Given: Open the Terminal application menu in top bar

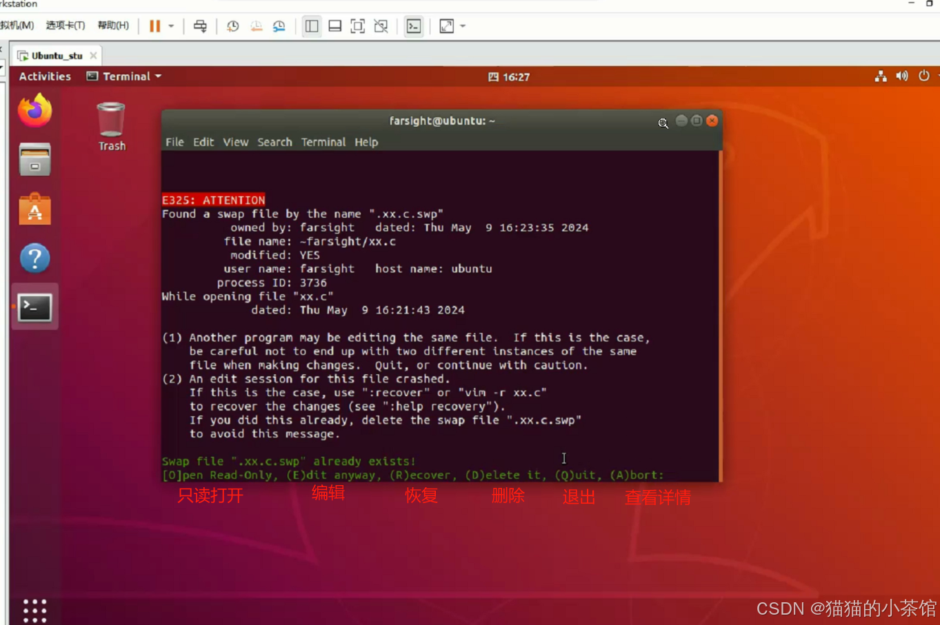Looking at the screenshot, I should pyautogui.click(x=124, y=76).
